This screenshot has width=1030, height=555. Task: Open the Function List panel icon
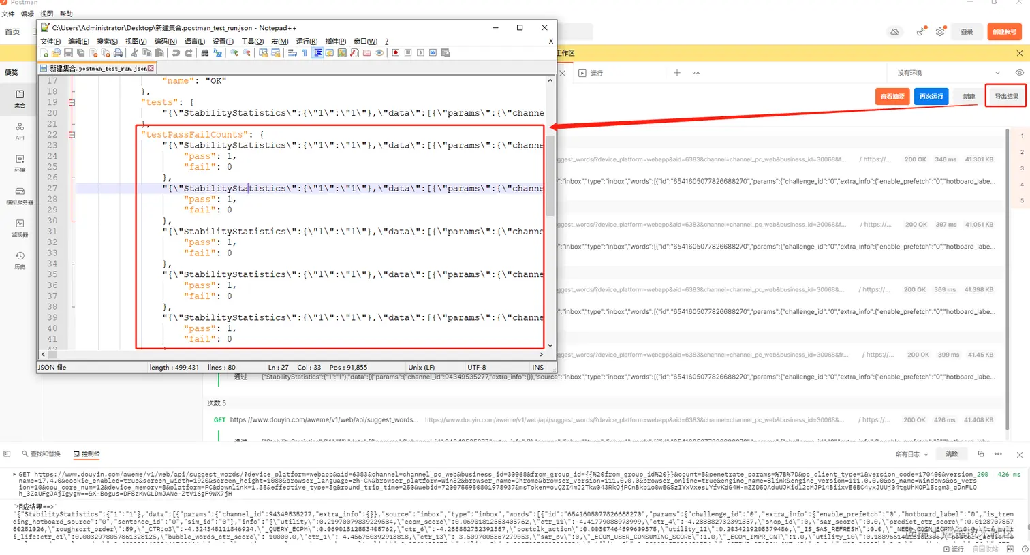(x=355, y=53)
